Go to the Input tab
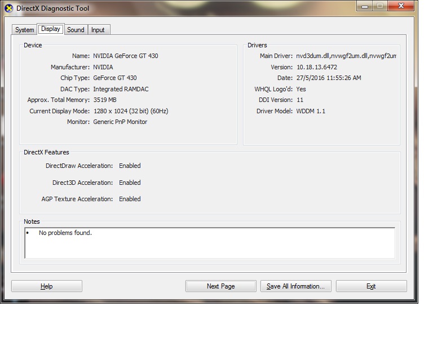 (x=98, y=30)
